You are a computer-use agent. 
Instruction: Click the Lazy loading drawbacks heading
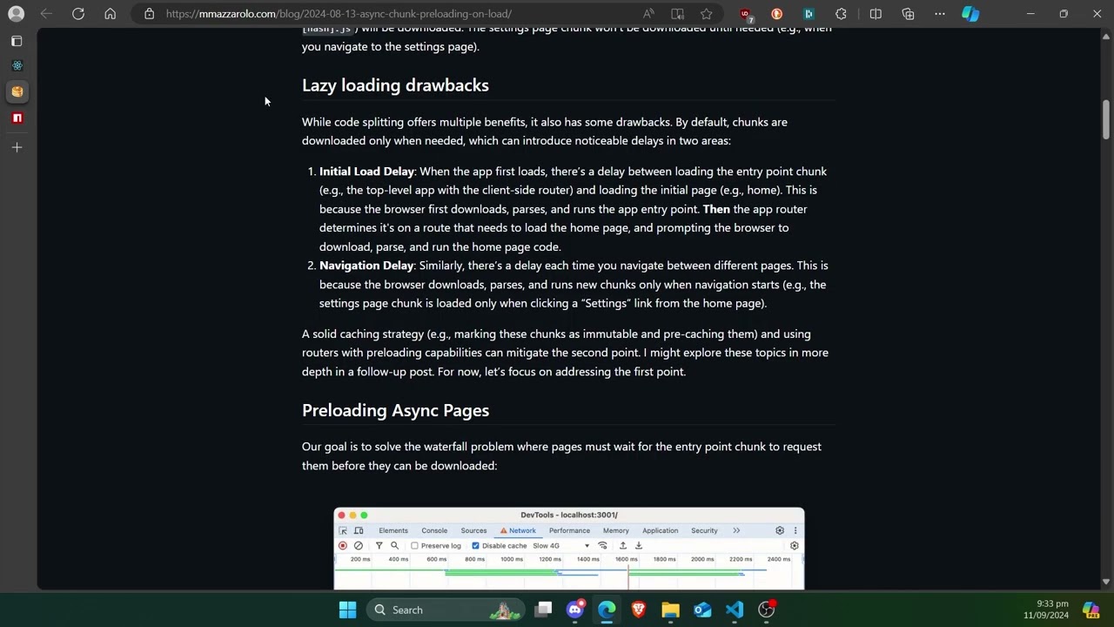395,85
